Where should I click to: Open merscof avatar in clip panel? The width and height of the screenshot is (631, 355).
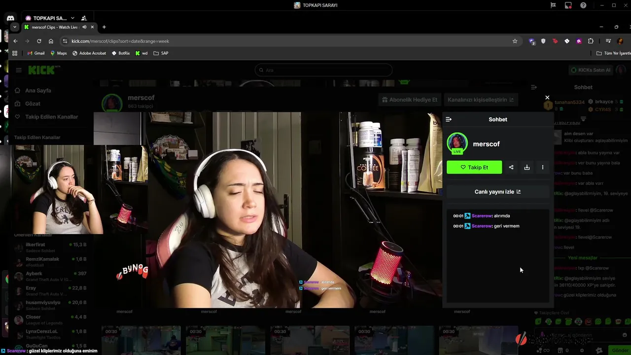[457, 143]
